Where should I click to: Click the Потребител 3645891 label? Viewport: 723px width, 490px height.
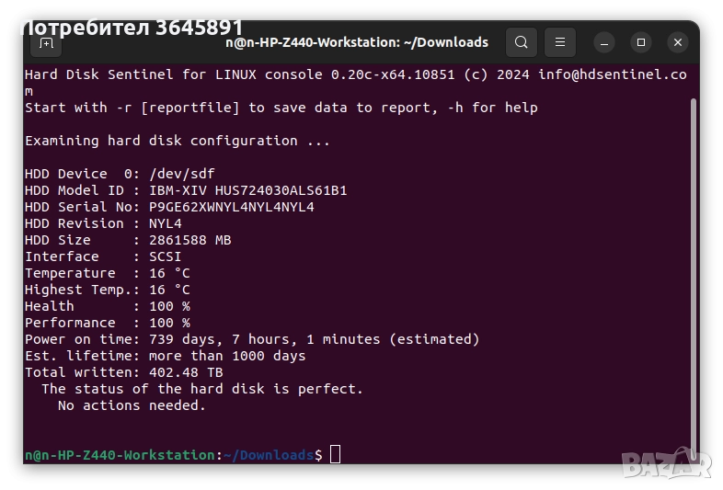point(131,27)
